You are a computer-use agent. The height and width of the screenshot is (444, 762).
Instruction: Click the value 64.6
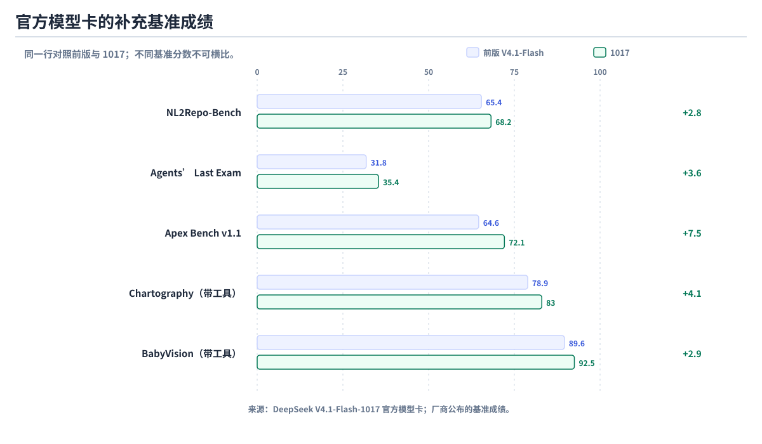coord(491,223)
